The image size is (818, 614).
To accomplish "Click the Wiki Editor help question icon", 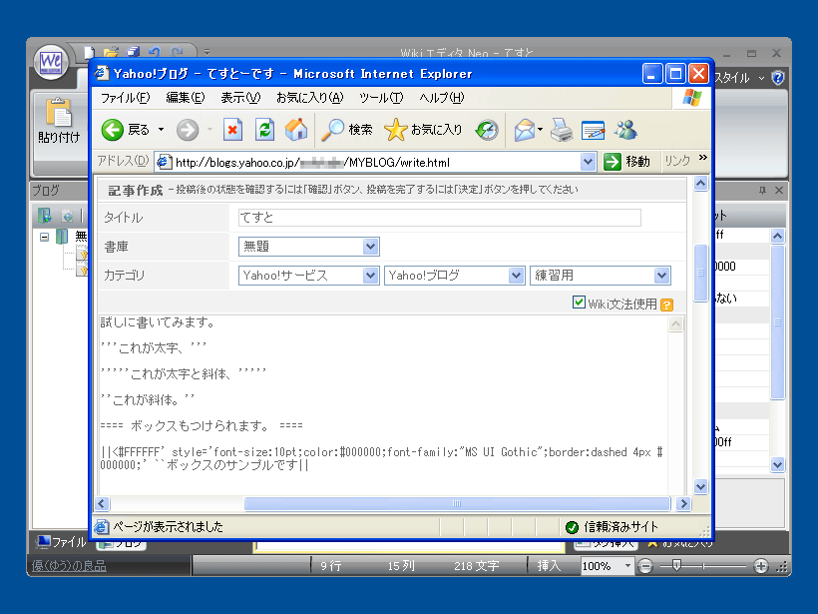I will 778,78.
